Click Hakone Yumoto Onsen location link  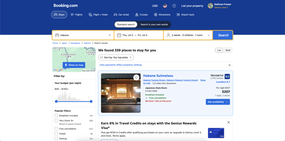[x=171, y=80]
